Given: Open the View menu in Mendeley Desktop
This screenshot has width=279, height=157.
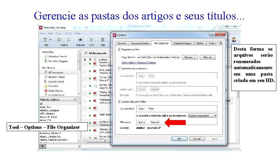Looking at the screenshot, I should [x=58, y=33].
